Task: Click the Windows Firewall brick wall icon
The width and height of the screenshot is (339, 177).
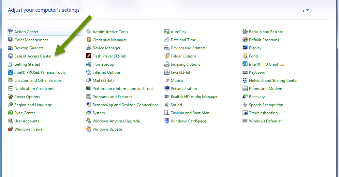Action: [x=10, y=129]
